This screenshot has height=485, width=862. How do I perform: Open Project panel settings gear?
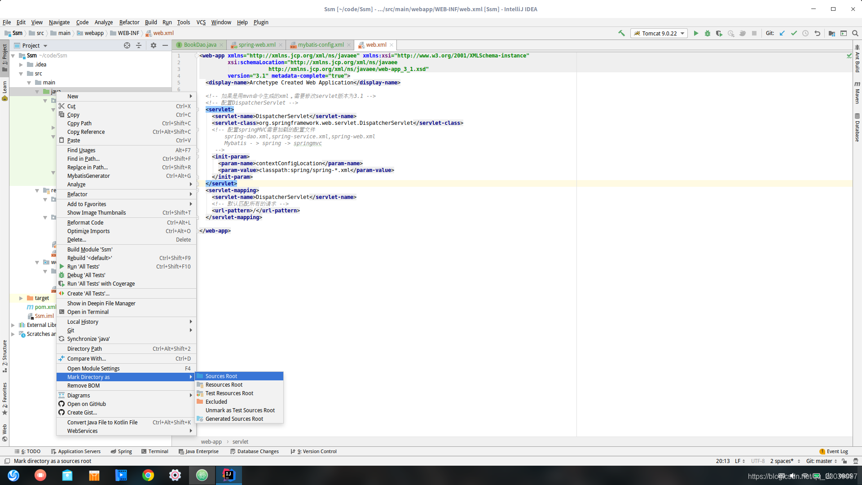(154, 45)
